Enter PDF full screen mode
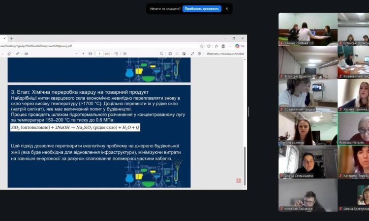This screenshot has width=369, height=221. (192, 54)
